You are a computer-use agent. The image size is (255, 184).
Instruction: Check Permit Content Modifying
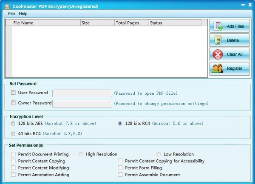pyautogui.click(x=13, y=168)
